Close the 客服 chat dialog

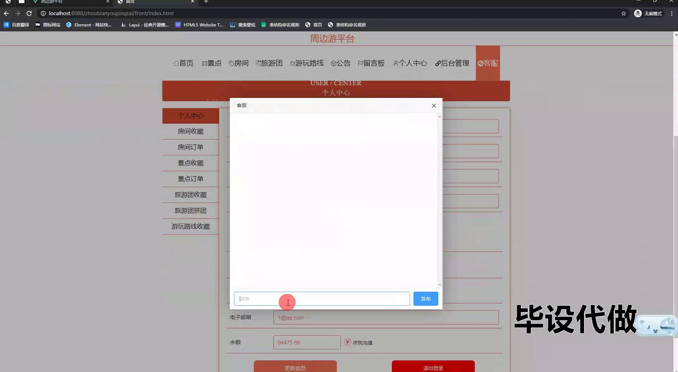point(434,106)
